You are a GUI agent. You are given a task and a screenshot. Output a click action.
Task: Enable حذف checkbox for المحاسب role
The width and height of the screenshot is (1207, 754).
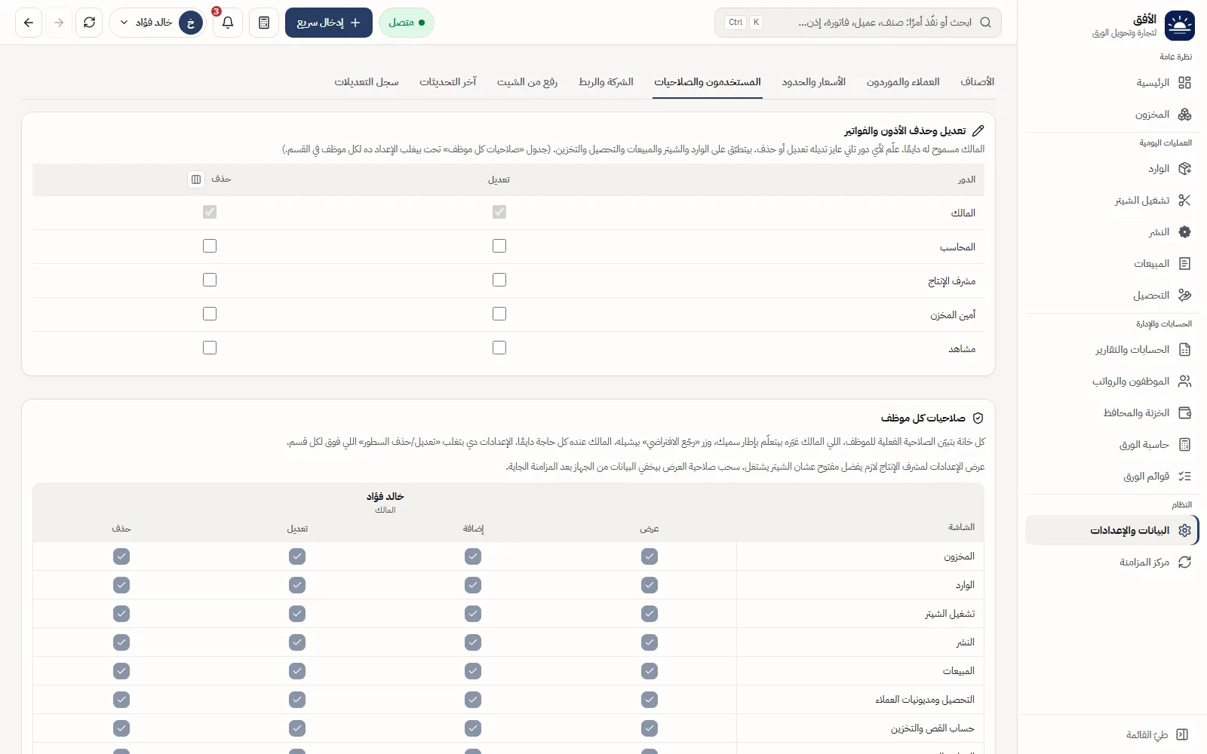(210, 246)
